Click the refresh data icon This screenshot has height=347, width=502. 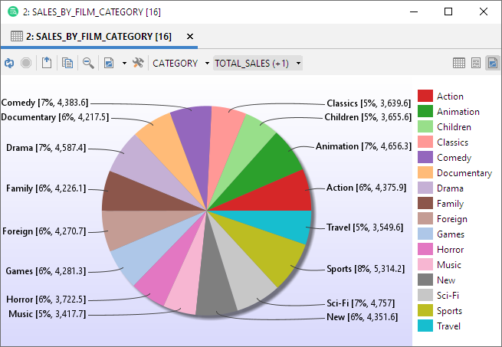(9, 64)
